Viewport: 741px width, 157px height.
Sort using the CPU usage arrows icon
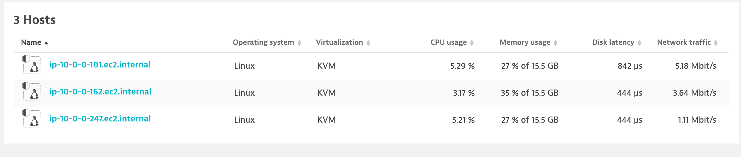[472, 43]
